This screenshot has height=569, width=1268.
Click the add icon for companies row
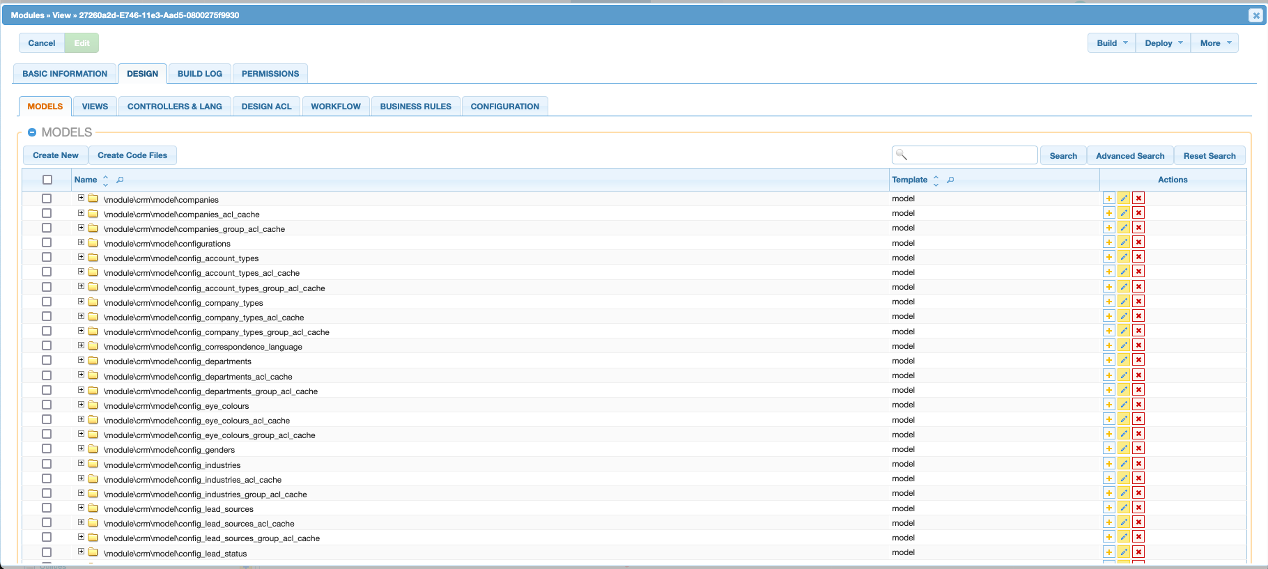pos(1109,198)
